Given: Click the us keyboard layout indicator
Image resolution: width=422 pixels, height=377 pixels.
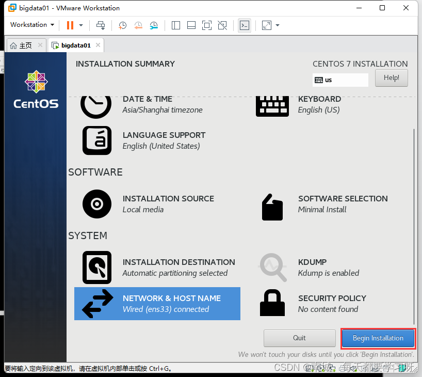Looking at the screenshot, I should pyautogui.click(x=340, y=80).
